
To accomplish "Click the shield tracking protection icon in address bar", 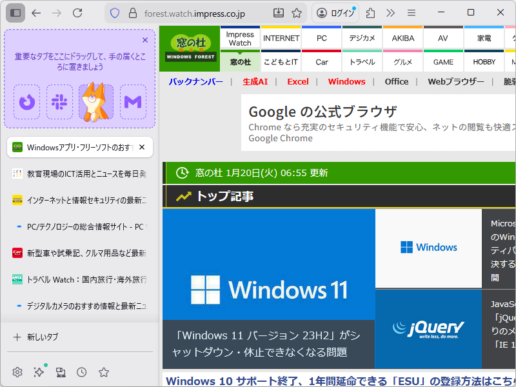I will pyautogui.click(x=115, y=12).
